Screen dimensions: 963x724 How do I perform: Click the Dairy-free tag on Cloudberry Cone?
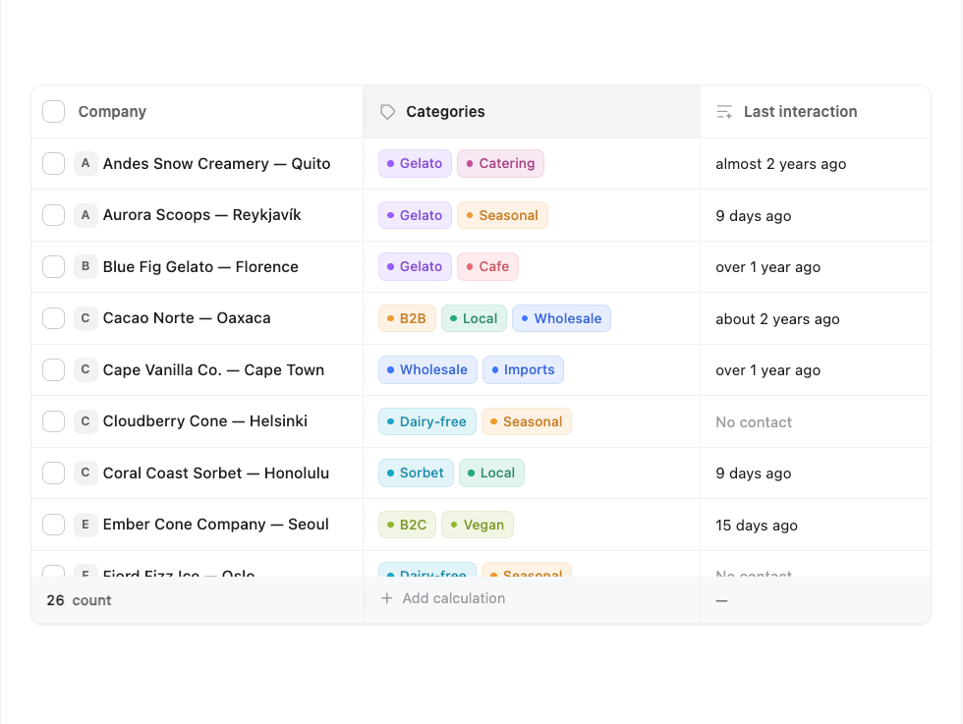point(427,421)
